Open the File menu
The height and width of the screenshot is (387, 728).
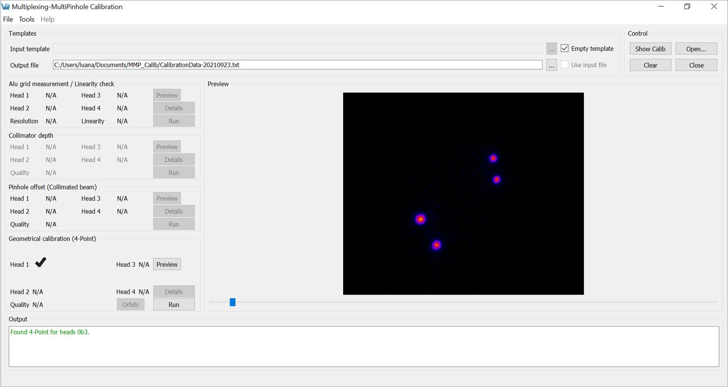[x=8, y=19]
